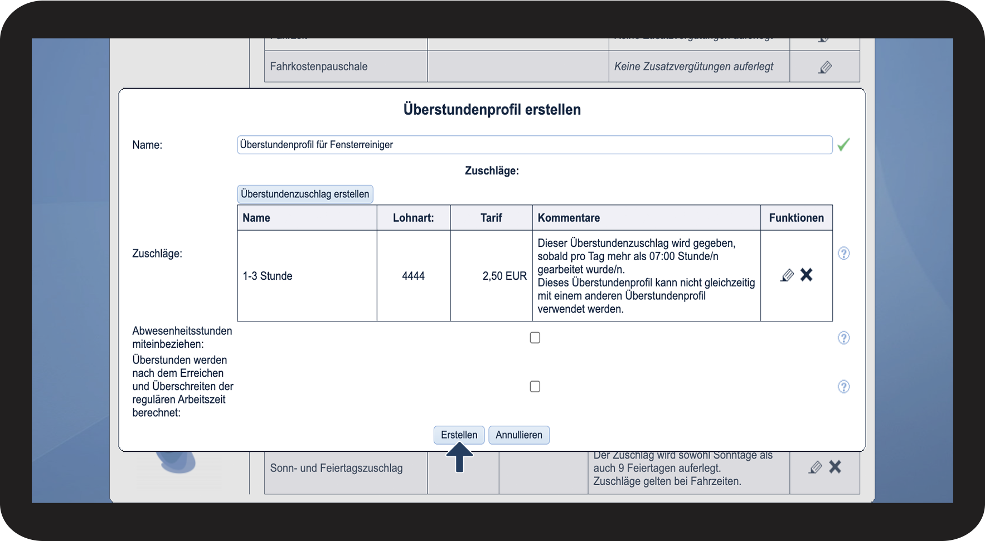Viewport: 985px width, 541px height.
Task: Enable Abwesenheitsstunden miteinbeziehen checkbox
Action: (535, 338)
